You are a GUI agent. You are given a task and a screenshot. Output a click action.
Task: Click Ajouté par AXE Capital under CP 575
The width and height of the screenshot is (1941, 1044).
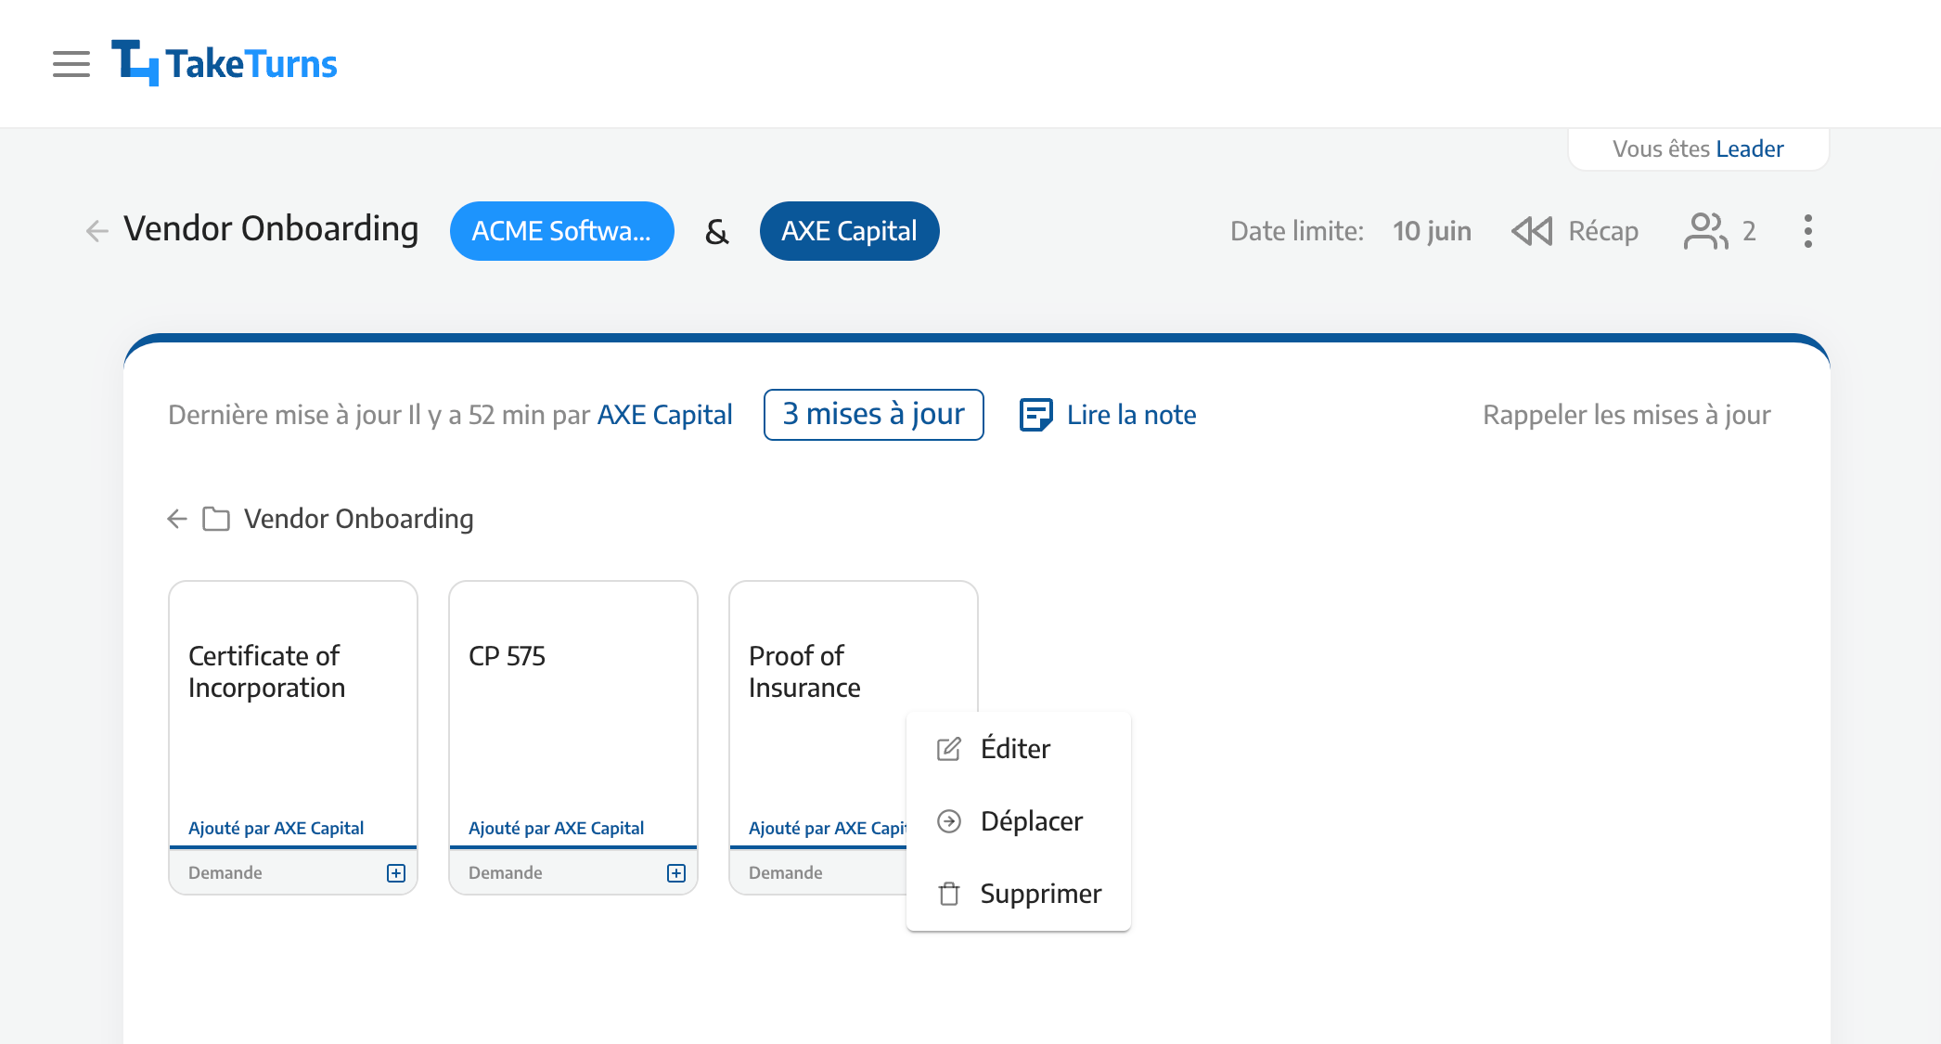556,828
